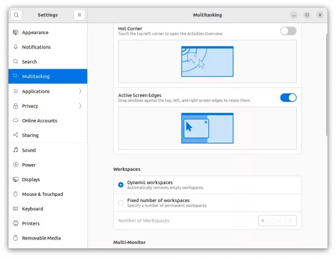Disable the Active Screen Edges switch
336x258 pixels.
pyautogui.click(x=288, y=97)
